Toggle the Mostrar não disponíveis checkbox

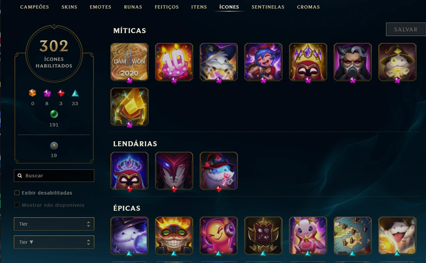[17, 205]
